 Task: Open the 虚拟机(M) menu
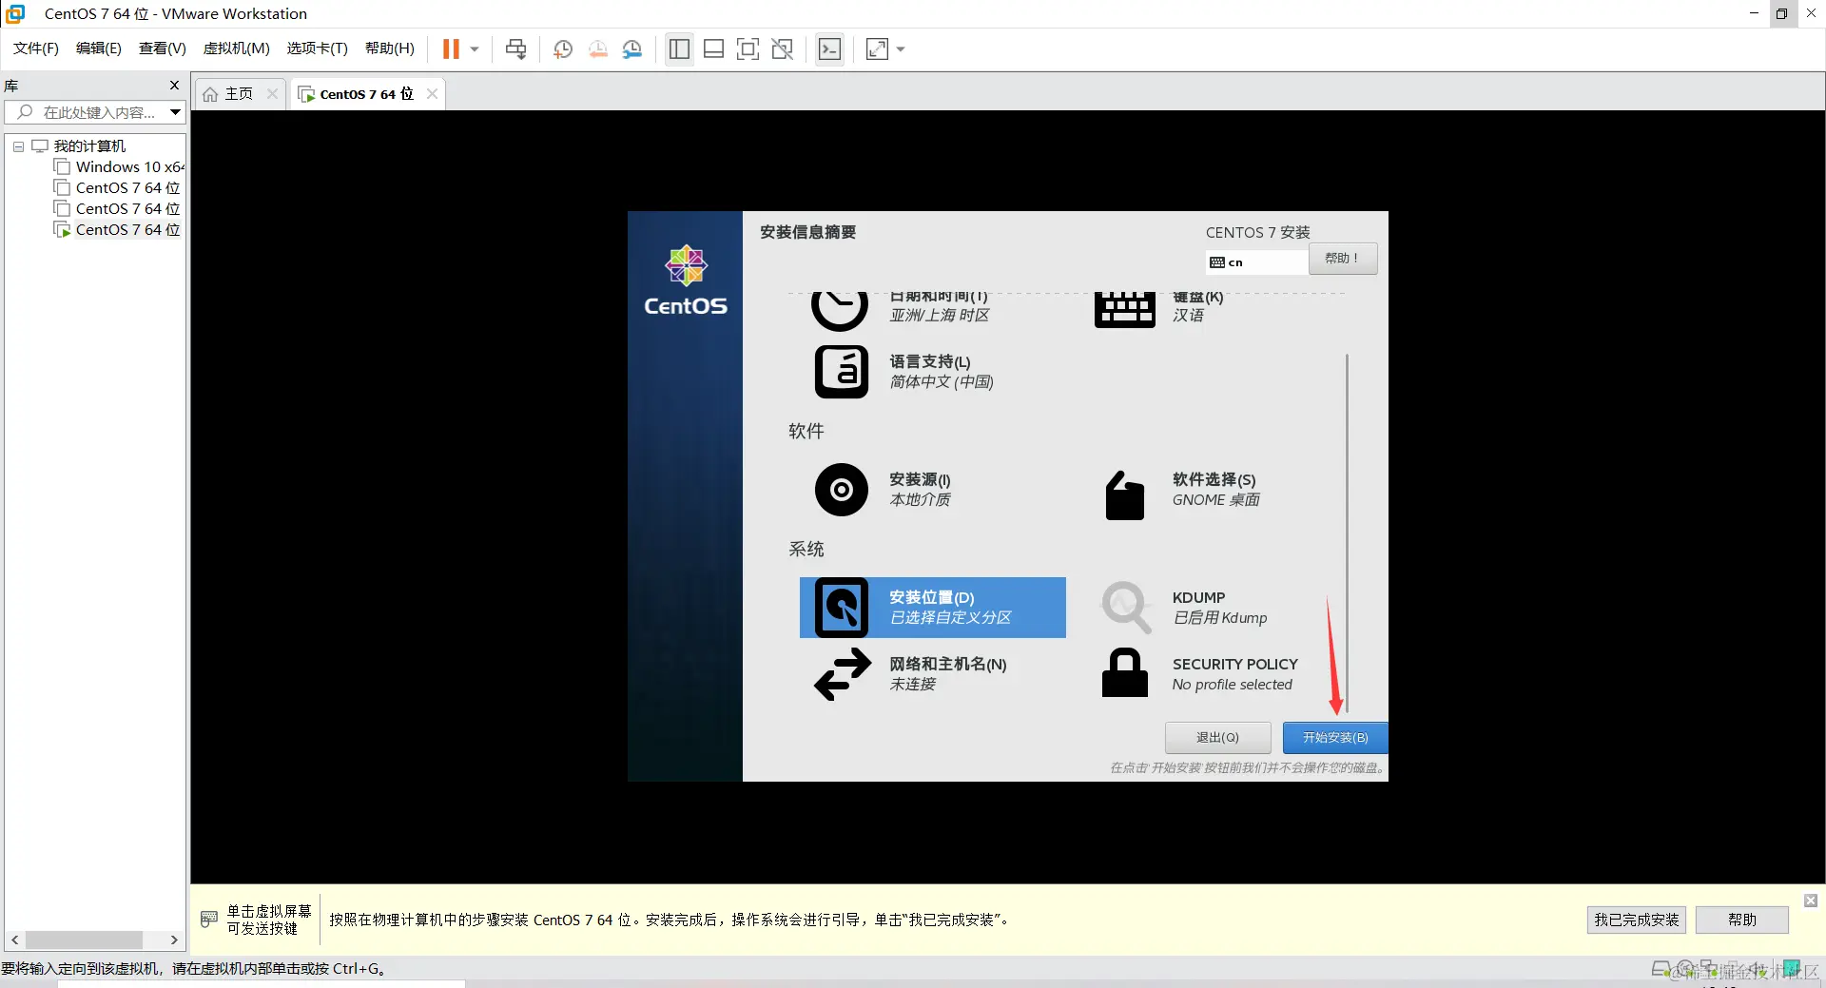coord(237,48)
